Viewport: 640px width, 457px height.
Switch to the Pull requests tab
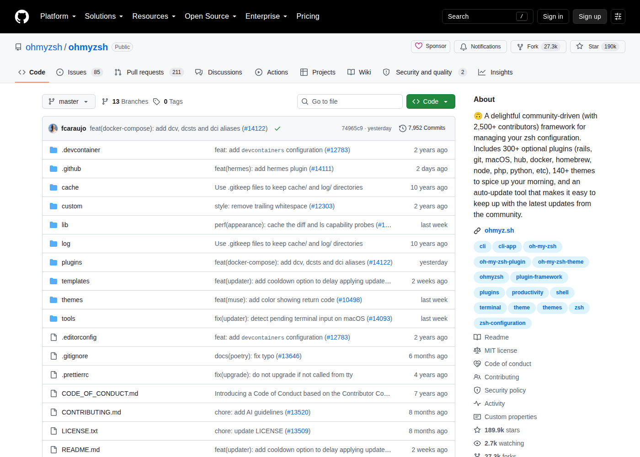pos(149,72)
